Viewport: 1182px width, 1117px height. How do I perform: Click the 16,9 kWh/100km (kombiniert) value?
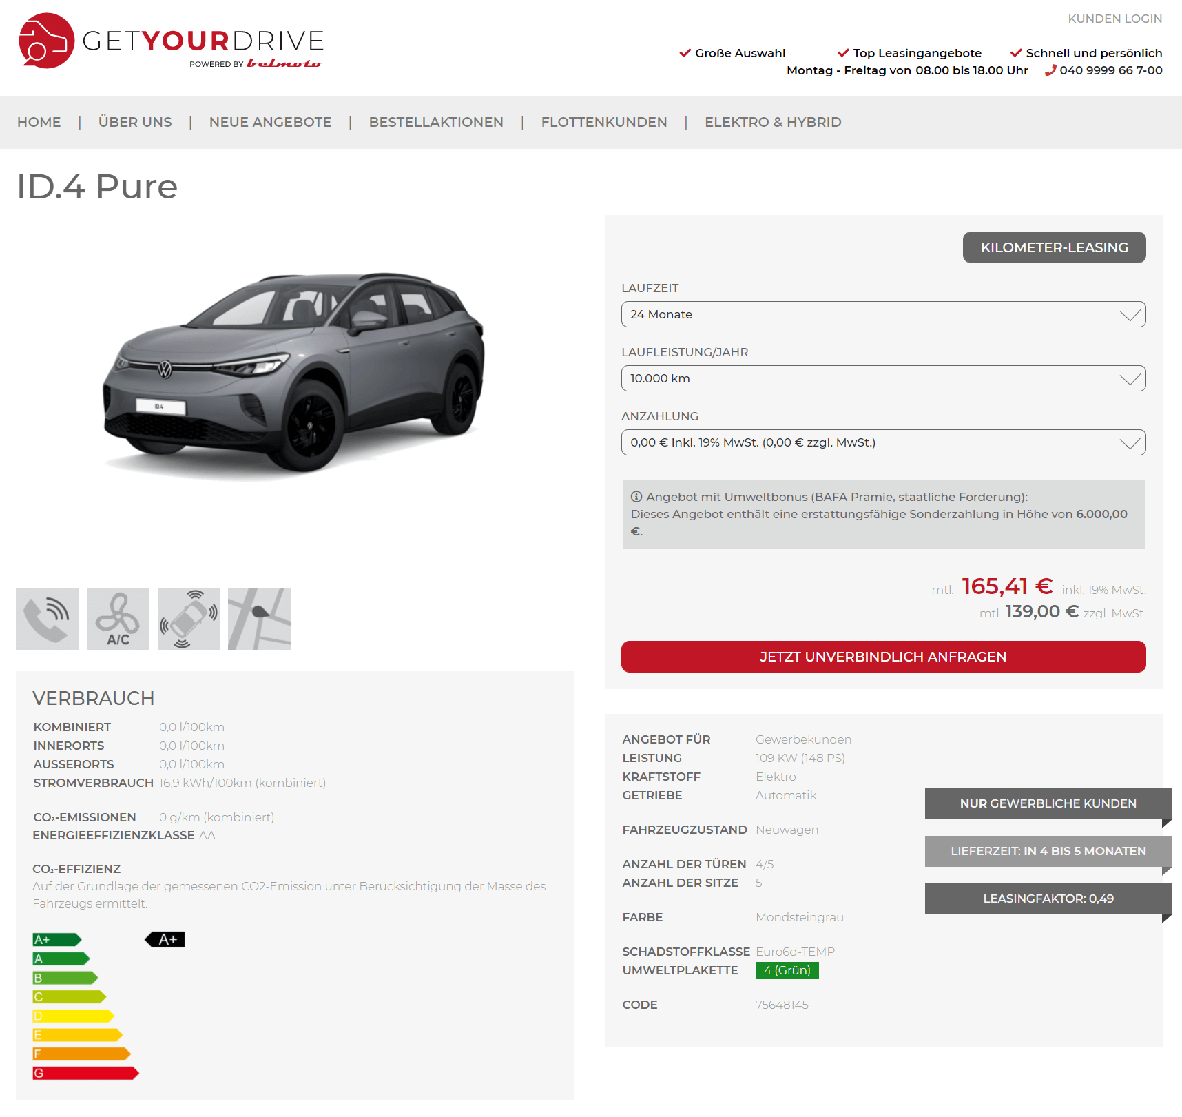242,783
